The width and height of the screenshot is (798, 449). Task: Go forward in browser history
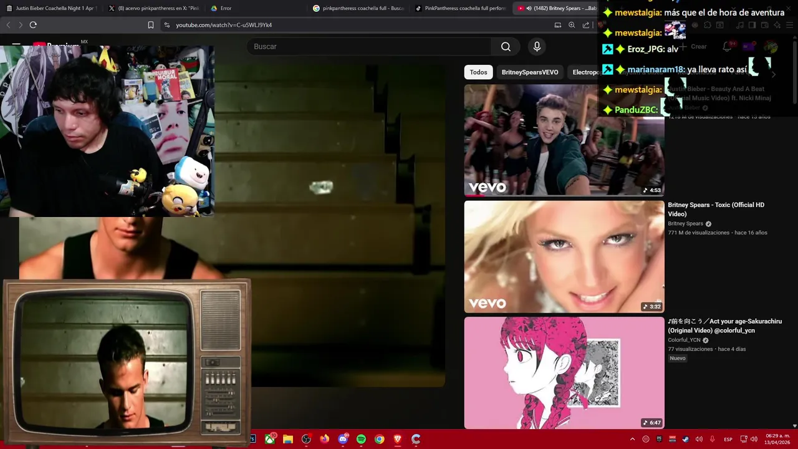[x=21, y=25]
